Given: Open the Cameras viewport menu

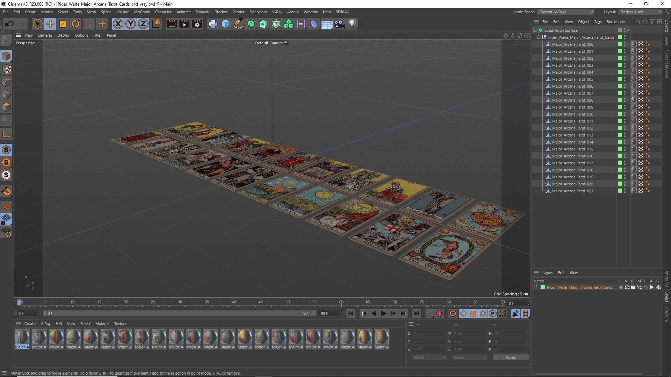Looking at the screenshot, I should pyautogui.click(x=45, y=35).
